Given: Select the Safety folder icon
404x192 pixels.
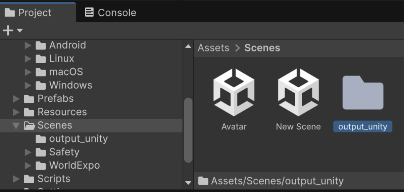Looking at the screenshot, I should click(x=41, y=152).
